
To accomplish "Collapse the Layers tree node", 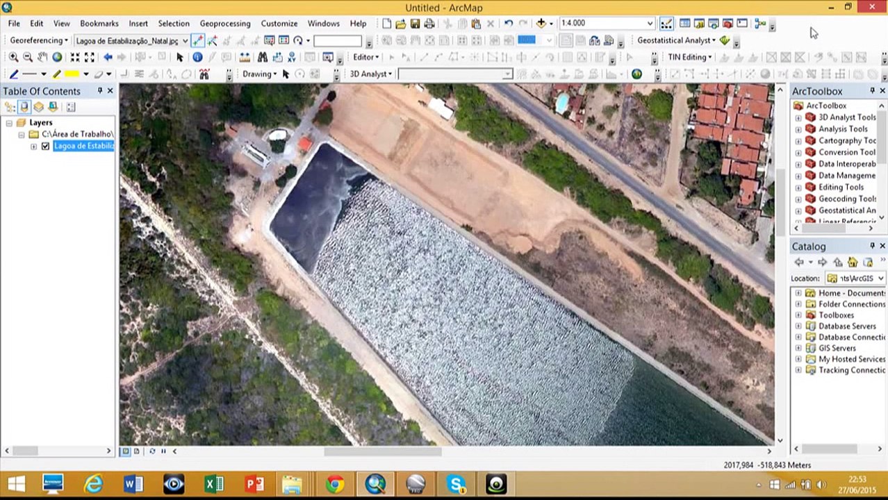I will click(9, 123).
